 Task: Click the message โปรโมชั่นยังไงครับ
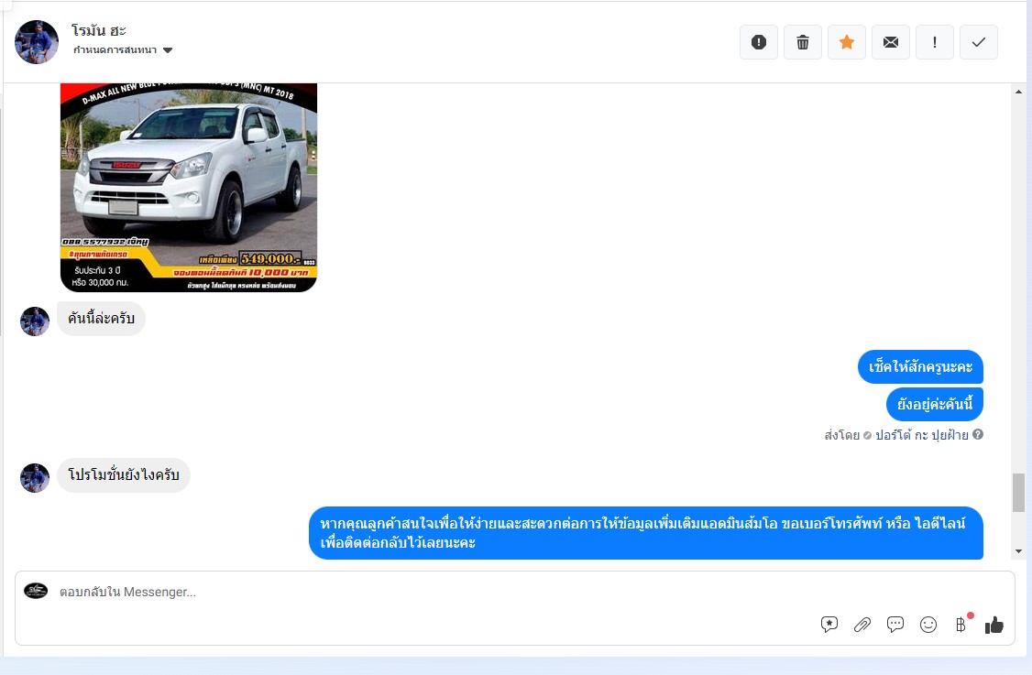124,475
